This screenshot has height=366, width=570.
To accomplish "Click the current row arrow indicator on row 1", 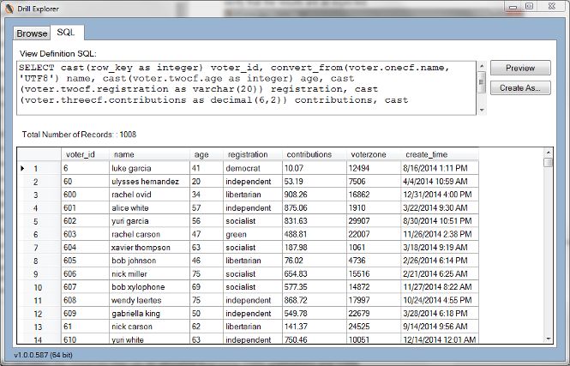I will click(x=22, y=168).
